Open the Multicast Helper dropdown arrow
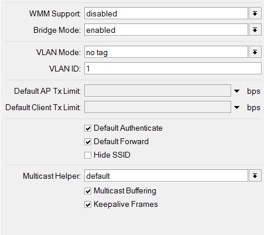The width and height of the screenshot is (264, 235). [x=255, y=176]
